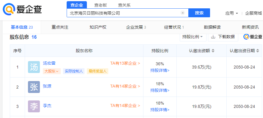Click 19.8万(元) amount in 张源's row
Image resolution: width=263 pixels, height=118 pixels.
(202, 87)
